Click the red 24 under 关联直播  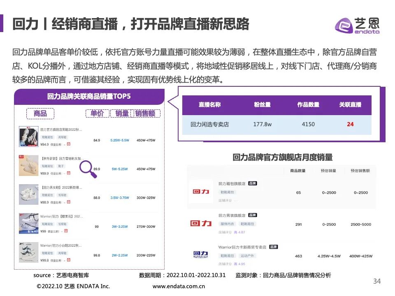point(351,123)
